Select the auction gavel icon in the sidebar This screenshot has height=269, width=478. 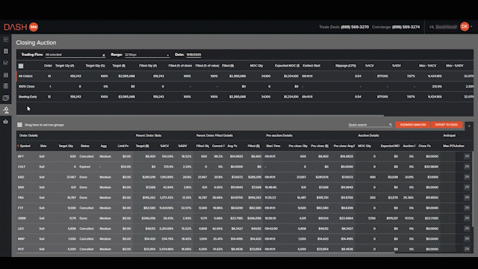pos(6,110)
